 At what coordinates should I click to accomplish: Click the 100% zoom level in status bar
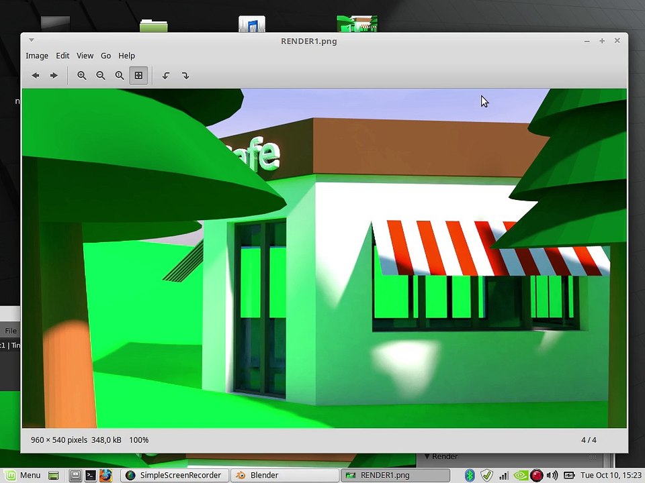pos(138,440)
